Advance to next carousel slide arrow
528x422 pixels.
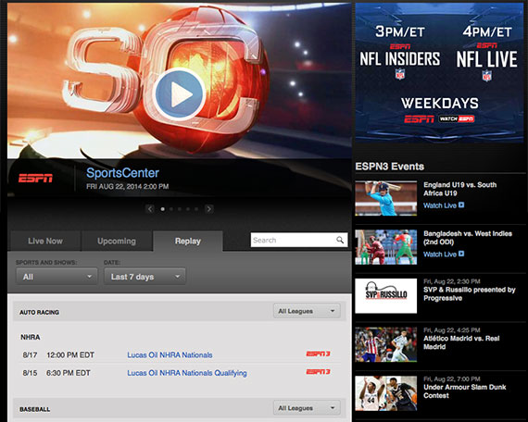(209, 209)
